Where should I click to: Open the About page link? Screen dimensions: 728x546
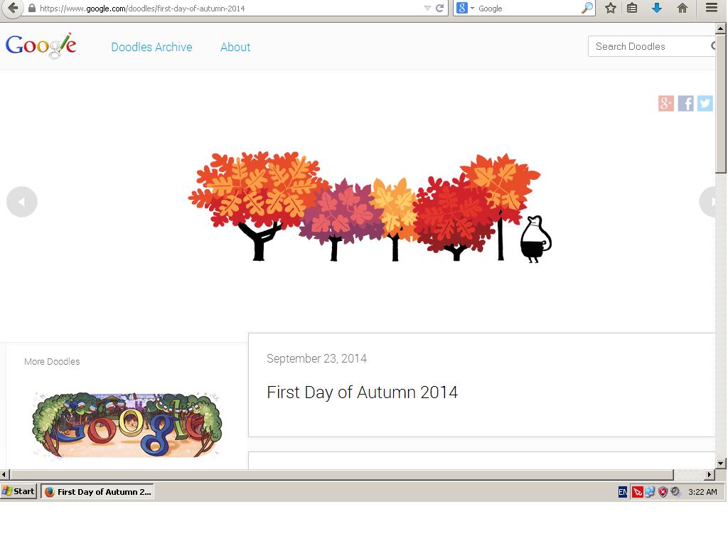click(x=235, y=47)
